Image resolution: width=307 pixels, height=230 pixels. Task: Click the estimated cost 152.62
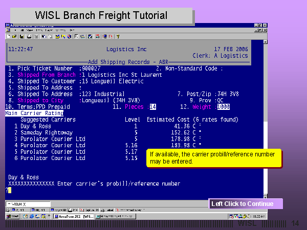[x=180, y=132]
